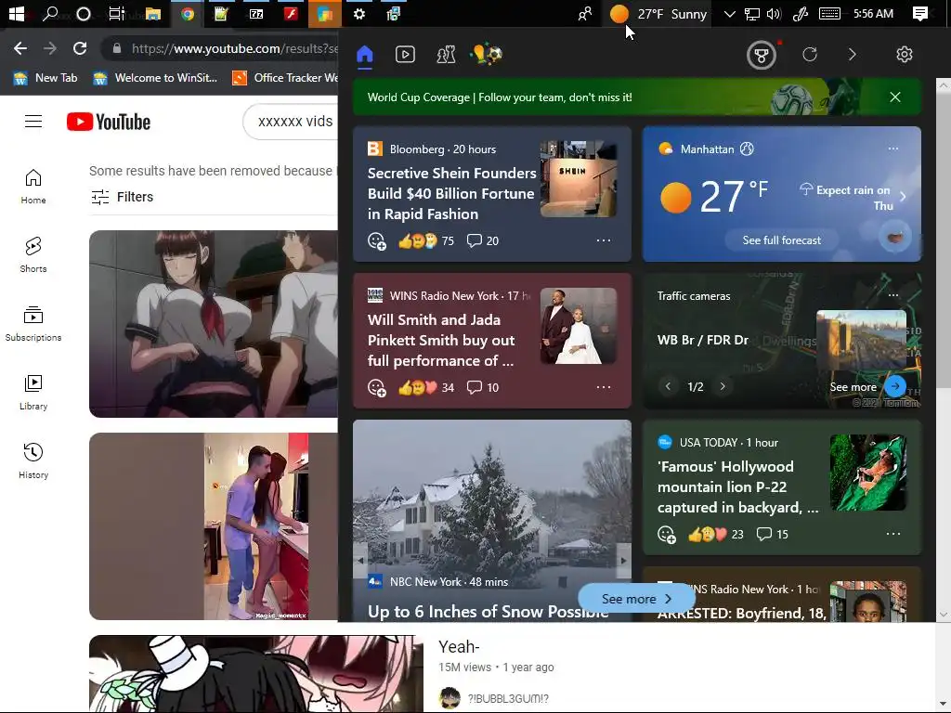Open the 7-Zip taskbar app
This screenshot has width=951, height=713.
coord(256,13)
